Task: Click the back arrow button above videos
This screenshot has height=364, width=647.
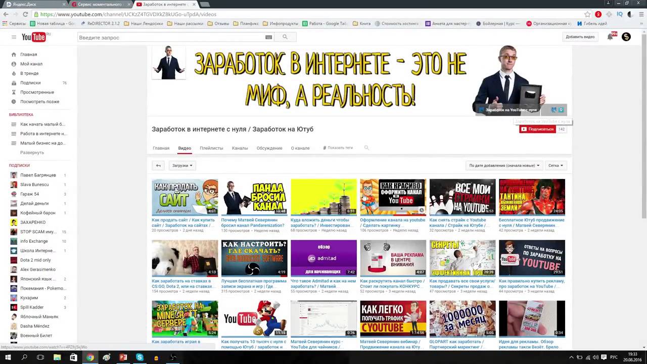Action: (x=158, y=165)
